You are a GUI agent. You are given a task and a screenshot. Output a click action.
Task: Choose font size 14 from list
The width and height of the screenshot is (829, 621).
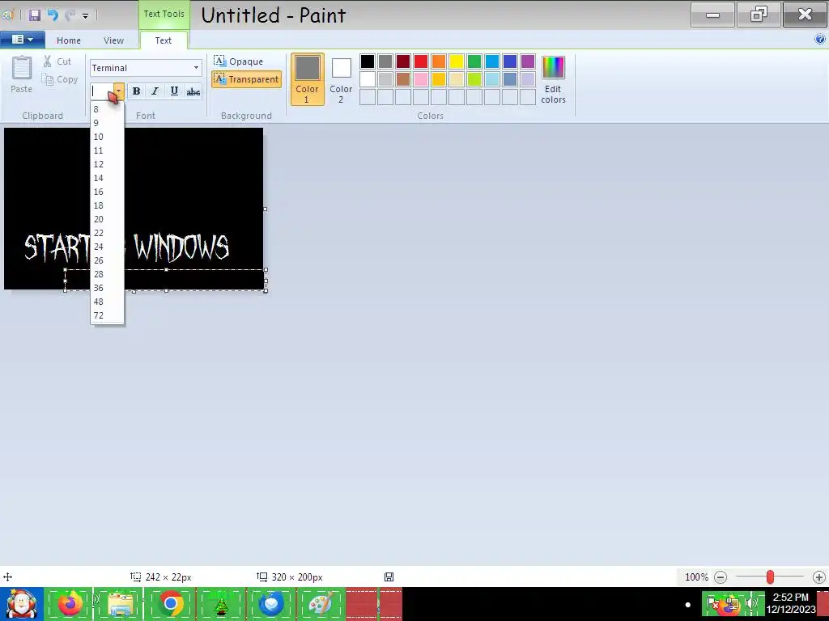click(108, 178)
